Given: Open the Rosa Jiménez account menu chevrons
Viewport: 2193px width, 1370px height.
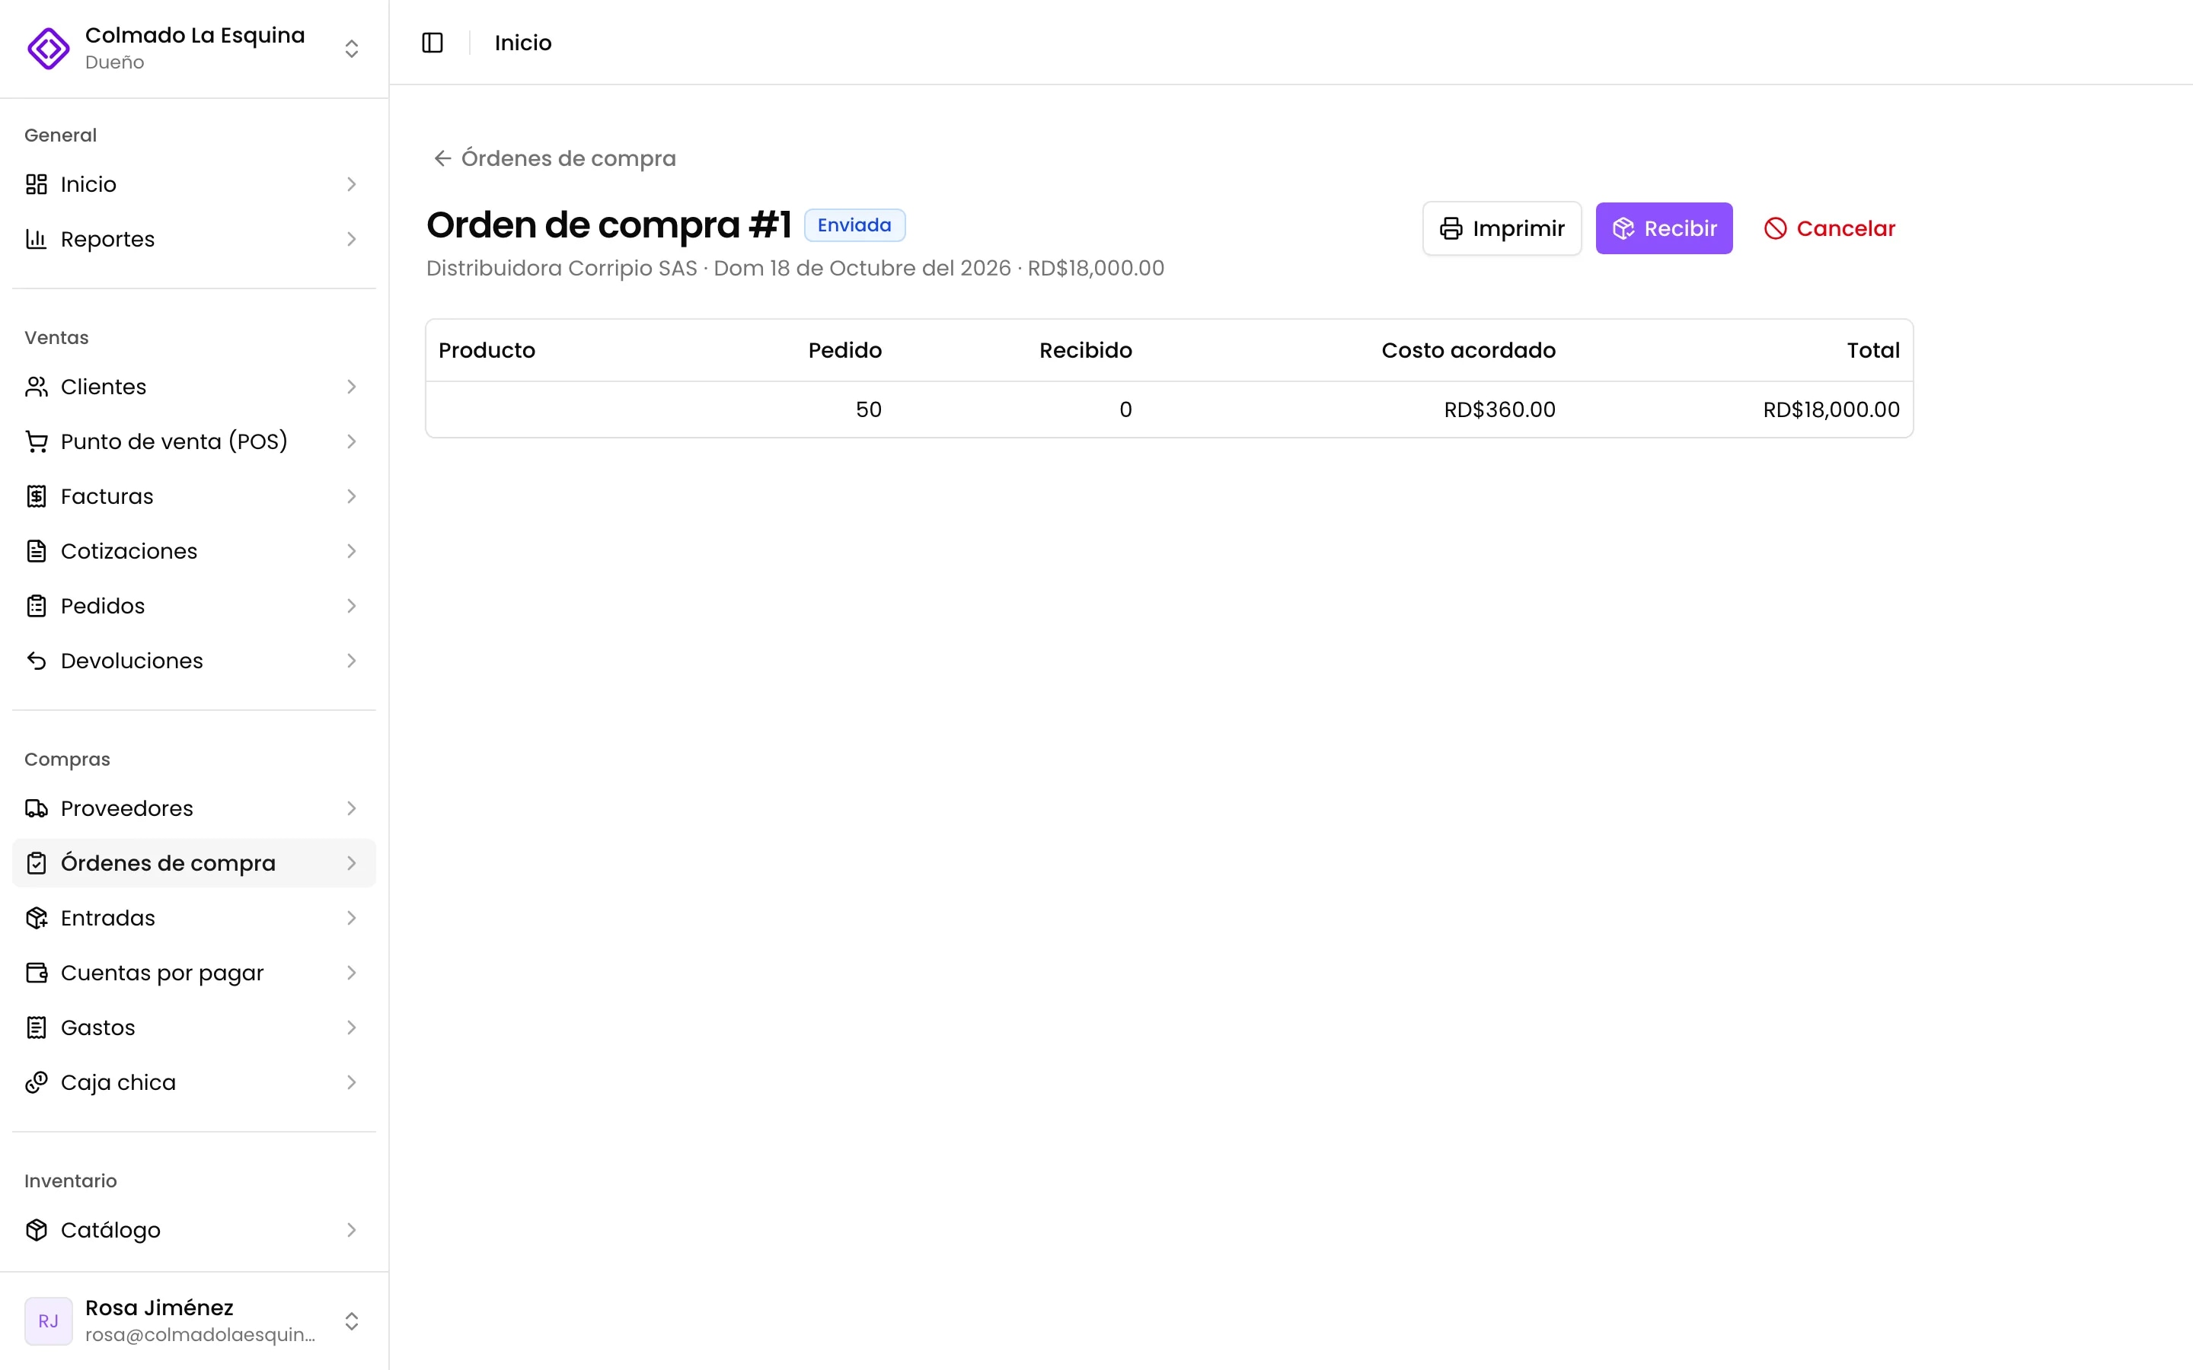Looking at the screenshot, I should click(x=352, y=1321).
